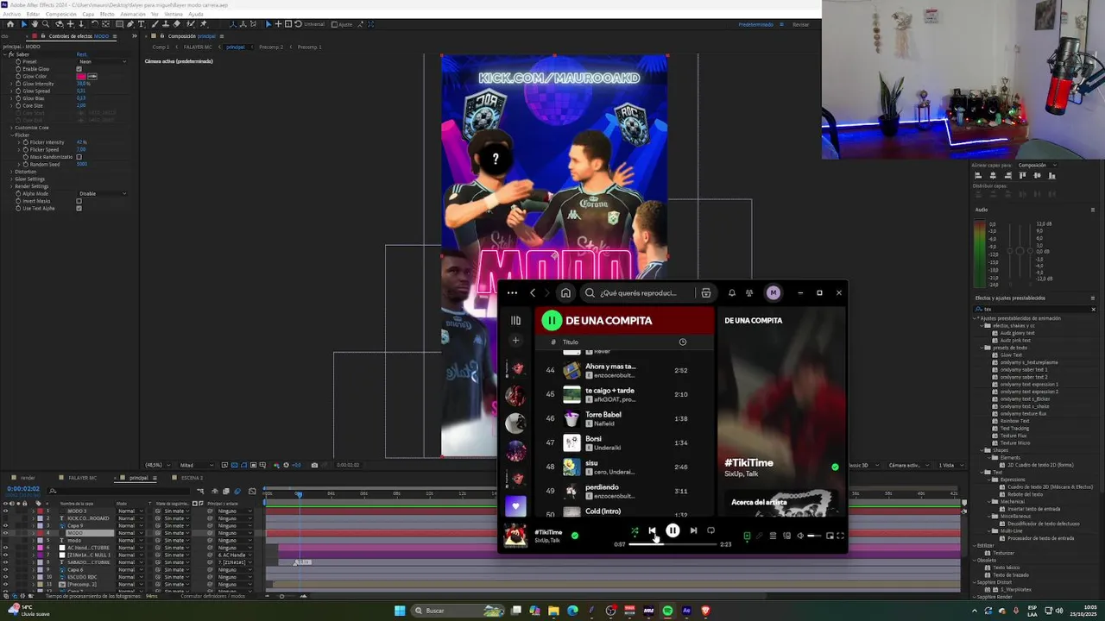The height and width of the screenshot is (621, 1105).
Task: Click Predeterminado workspace button
Action: coord(755,24)
